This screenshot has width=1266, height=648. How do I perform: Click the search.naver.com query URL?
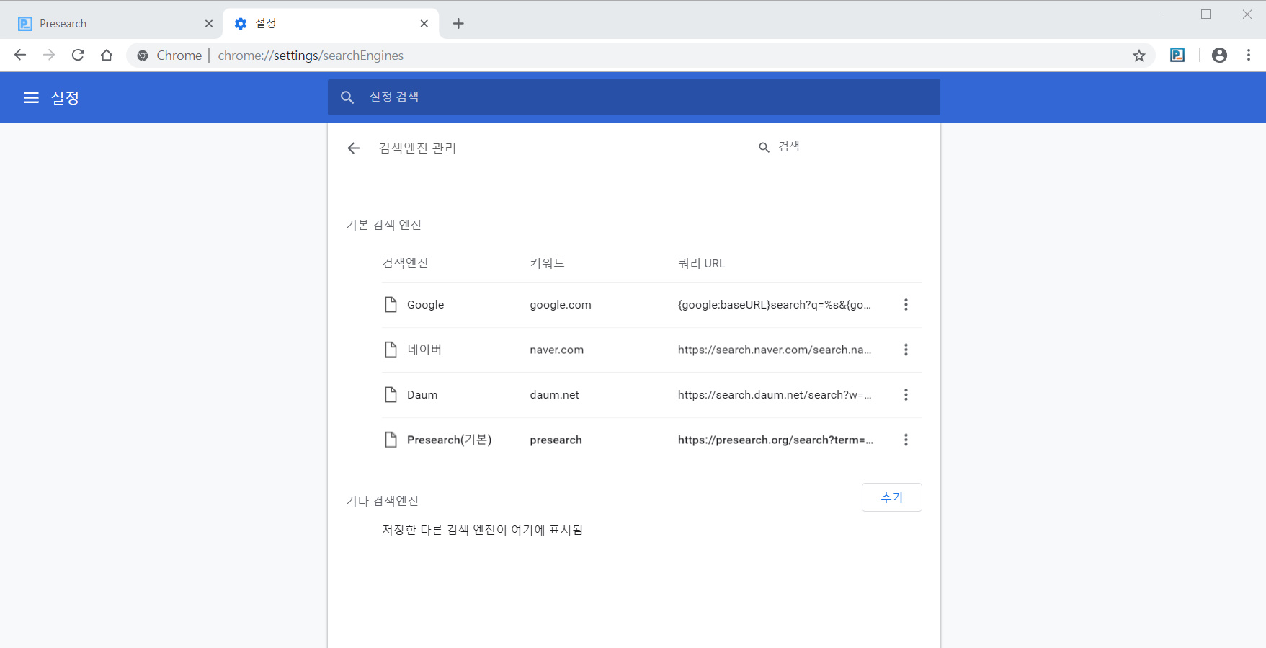(775, 350)
